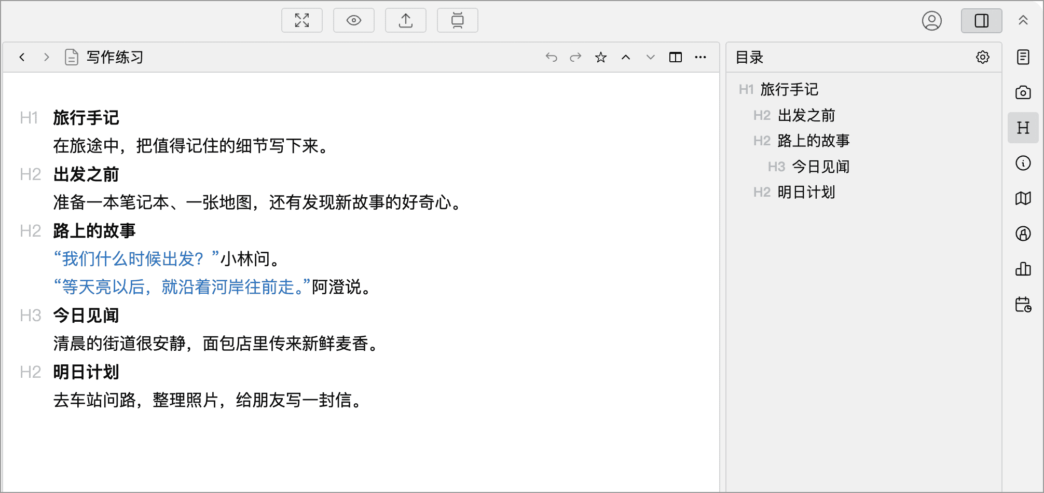This screenshot has height=493, width=1044.
Task: Open outline settings gear in 目录 panel
Action: (983, 57)
